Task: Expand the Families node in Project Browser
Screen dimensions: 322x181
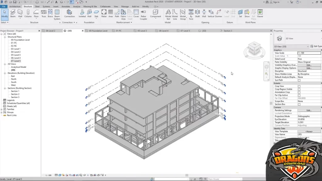Action: 2,109
